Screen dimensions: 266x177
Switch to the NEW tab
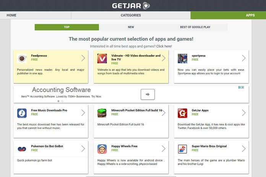131,27
